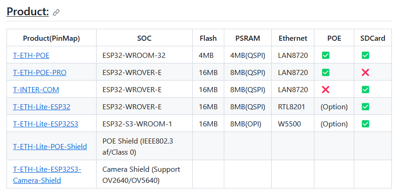Open the T-ETH-Lite-POE-Shield link
This screenshot has height=194, width=397.
[x=50, y=146]
